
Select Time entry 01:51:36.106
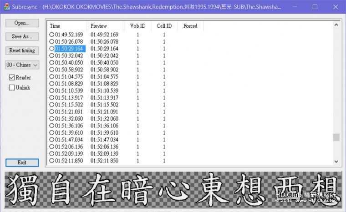tap(69, 126)
